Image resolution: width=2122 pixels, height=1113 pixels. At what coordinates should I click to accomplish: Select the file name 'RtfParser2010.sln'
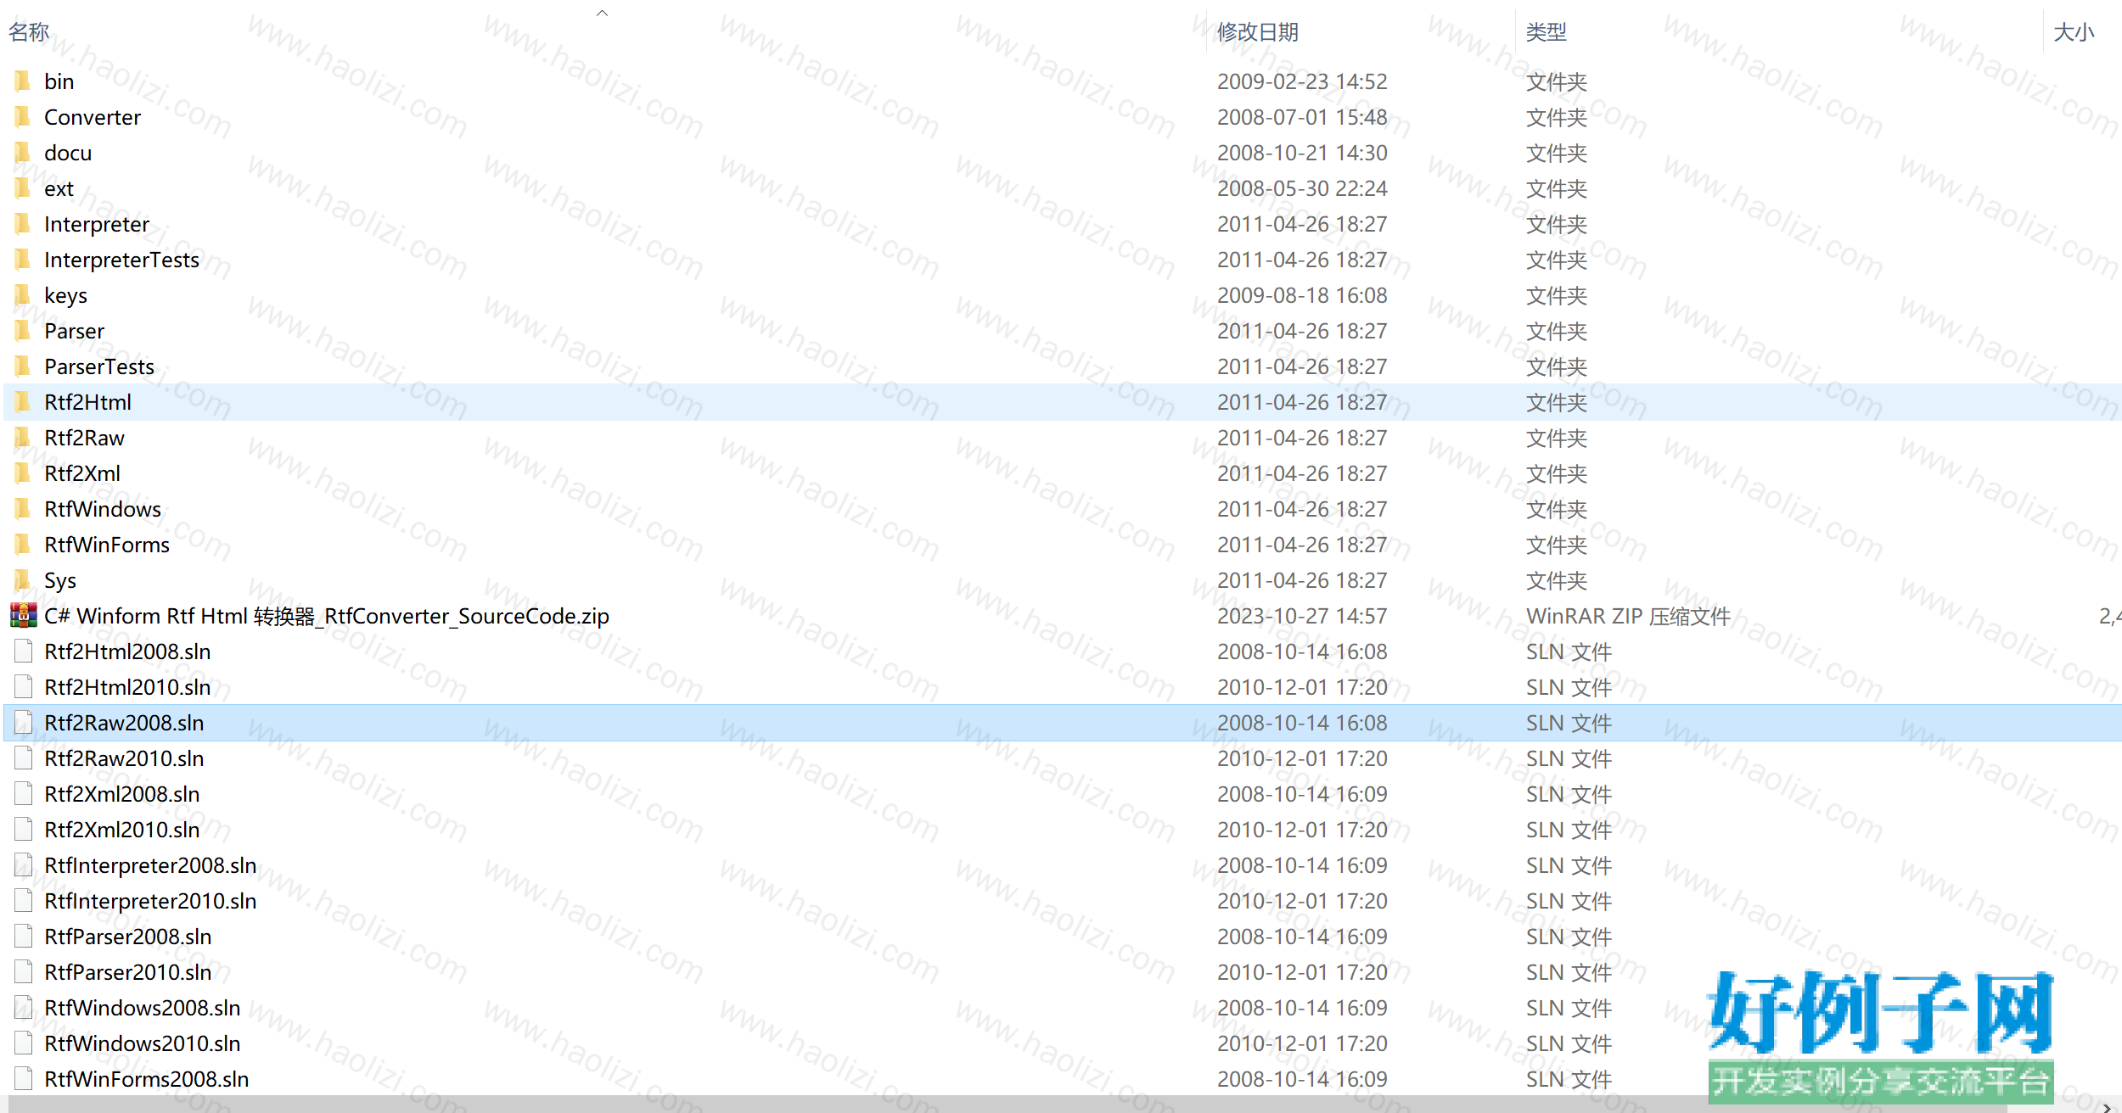pos(128,972)
